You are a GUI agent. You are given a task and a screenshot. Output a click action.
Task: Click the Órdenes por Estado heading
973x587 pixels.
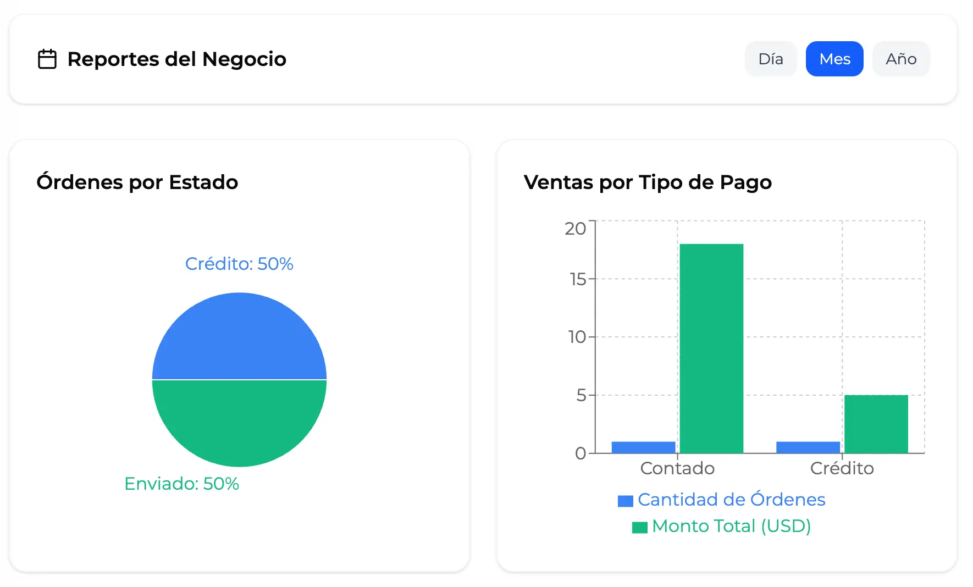pyautogui.click(x=137, y=182)
